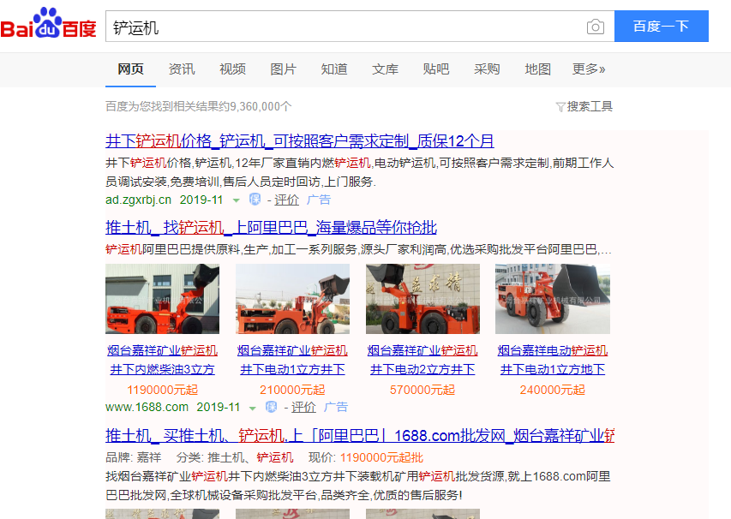Click the ad.zgxrbj.cn URL
This screenshot has width=731, height=519.
(139, 200)
